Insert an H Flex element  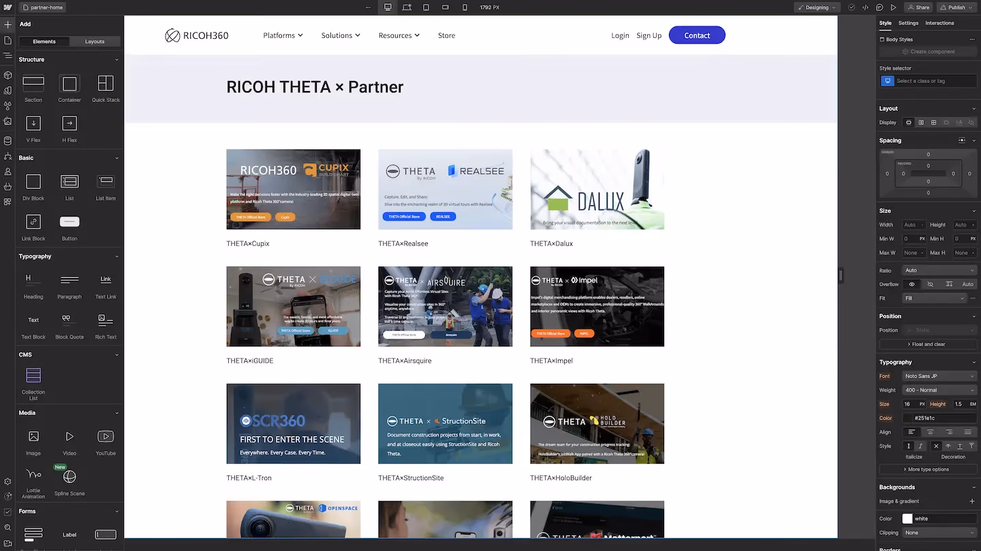click(69, 129)
